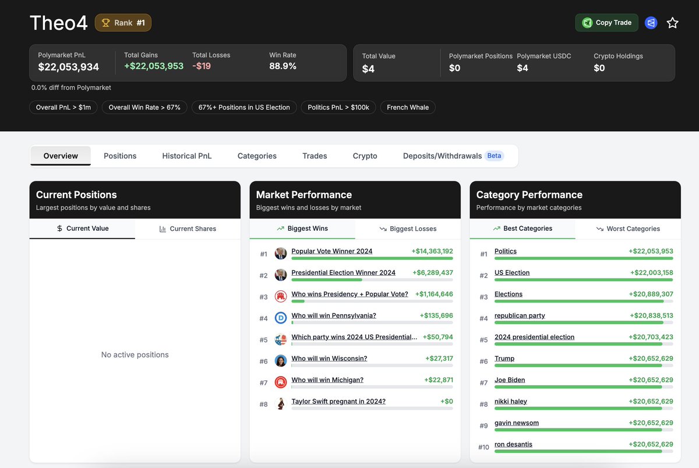Click the $22,053,934 Polymarket PnL value
The image size is (699, 468).
coord(69,67)
